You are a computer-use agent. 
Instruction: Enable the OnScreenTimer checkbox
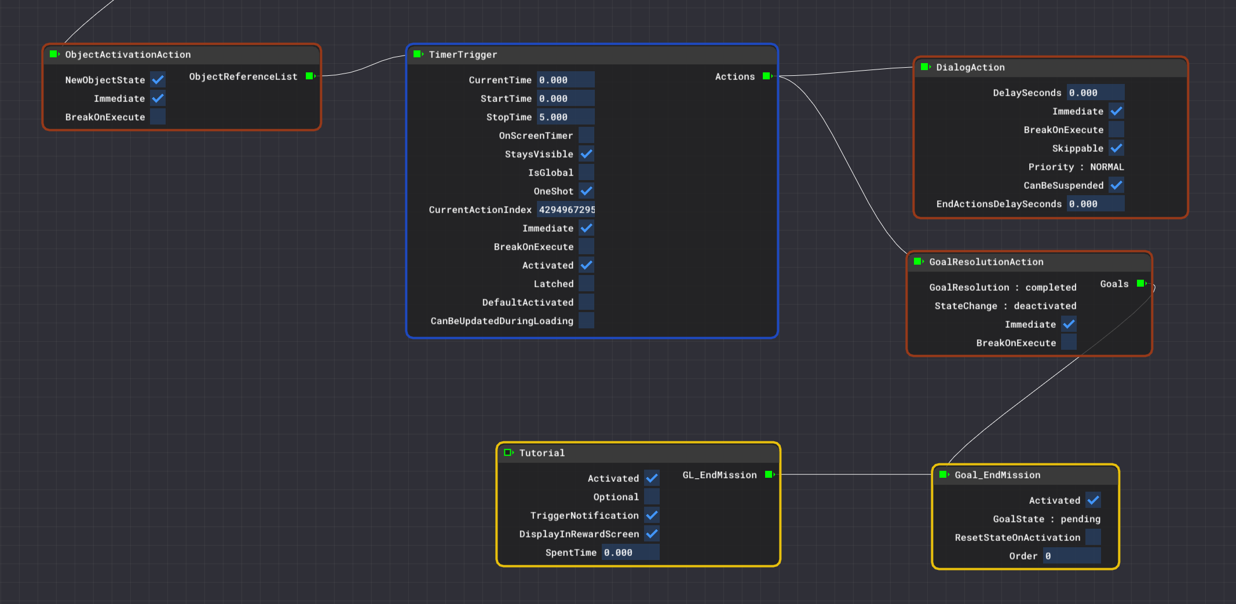coord(586,136)
